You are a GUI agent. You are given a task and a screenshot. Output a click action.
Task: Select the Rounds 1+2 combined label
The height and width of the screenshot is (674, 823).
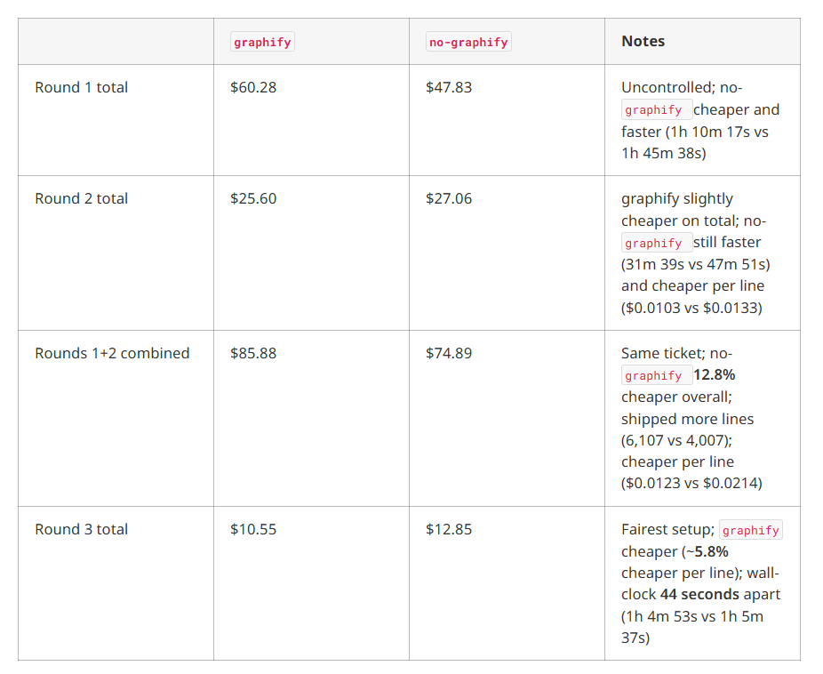[x=112, y=353]
